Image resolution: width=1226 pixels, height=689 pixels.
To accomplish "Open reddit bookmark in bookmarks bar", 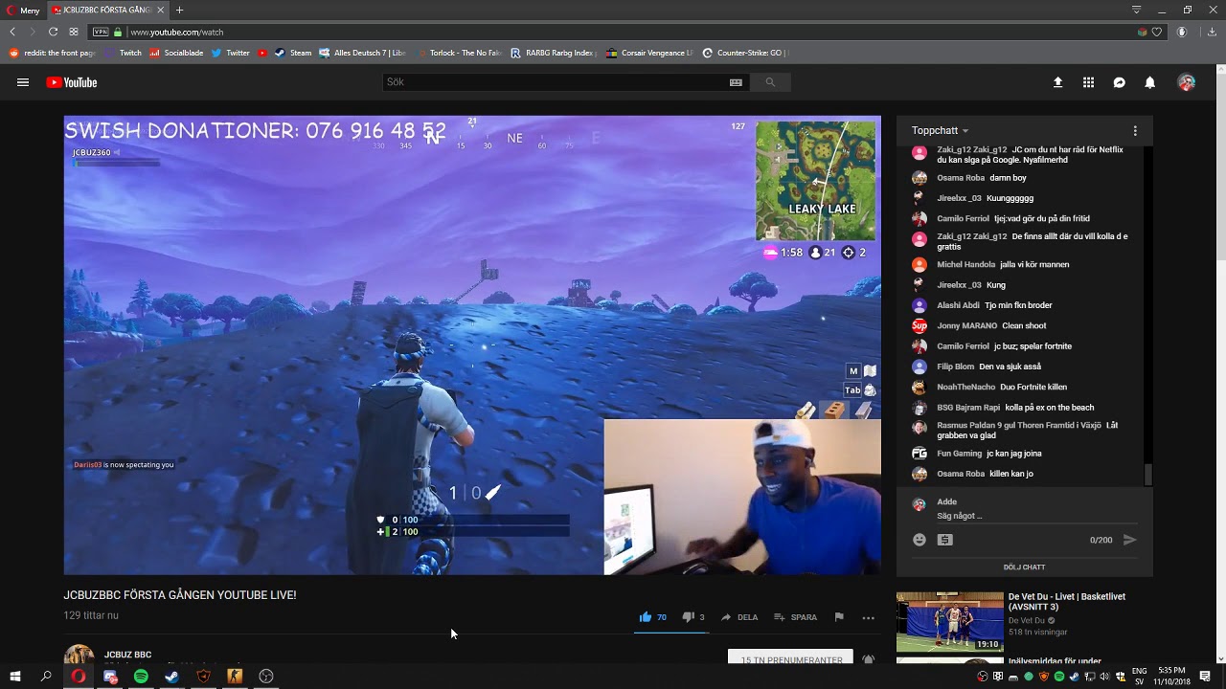I will click(53, 54).
